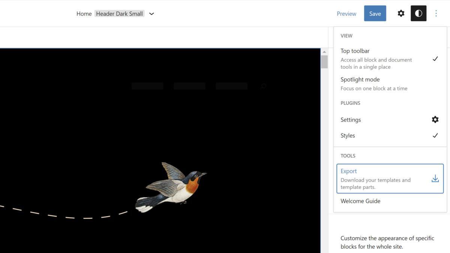This screenshot has height=253, width=450.
Task: Click the gear icon in Plugins section
Action: coord(435,120)
